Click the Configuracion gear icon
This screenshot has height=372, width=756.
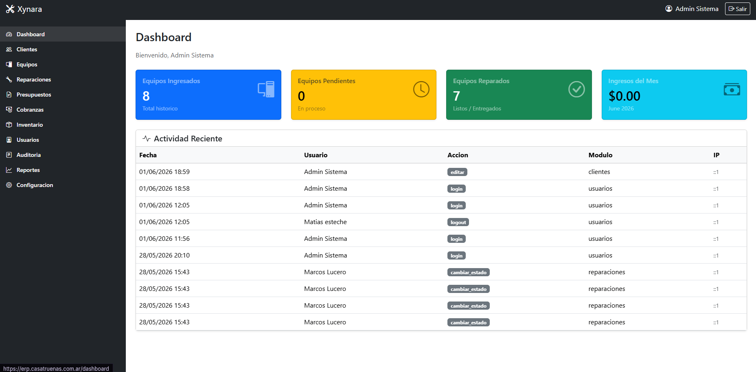(9, 185)
